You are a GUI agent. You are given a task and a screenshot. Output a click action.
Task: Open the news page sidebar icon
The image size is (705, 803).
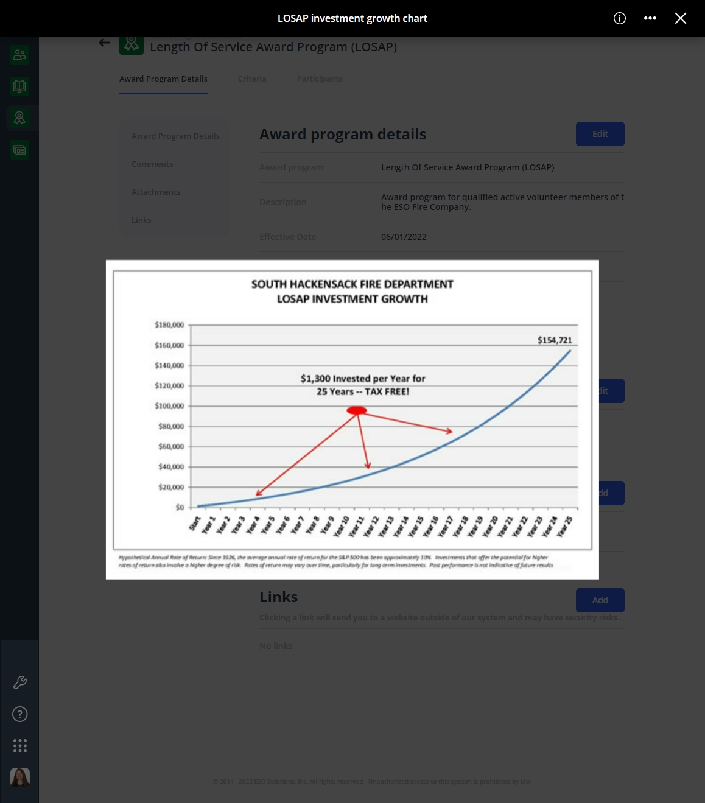point(19,150)
